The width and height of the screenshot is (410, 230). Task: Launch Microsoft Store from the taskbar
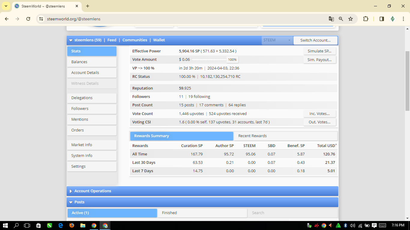38,226
